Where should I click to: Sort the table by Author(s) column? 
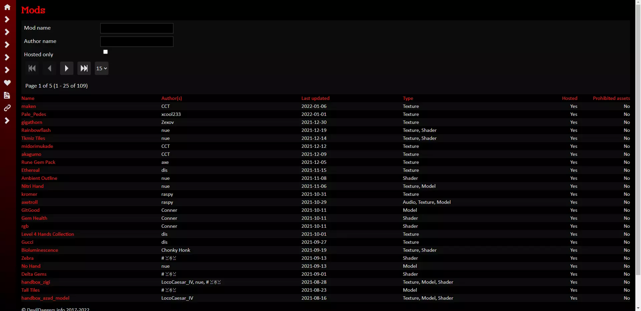[172, 98]
